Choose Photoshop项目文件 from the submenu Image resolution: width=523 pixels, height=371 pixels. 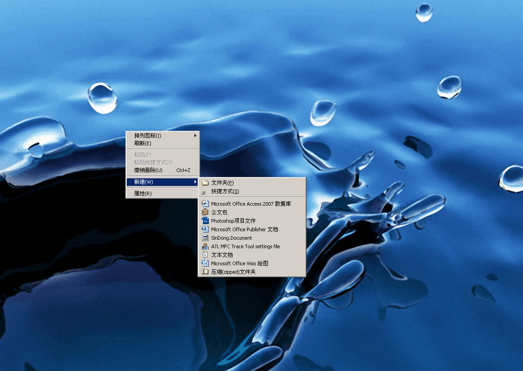tap(252, 220)
